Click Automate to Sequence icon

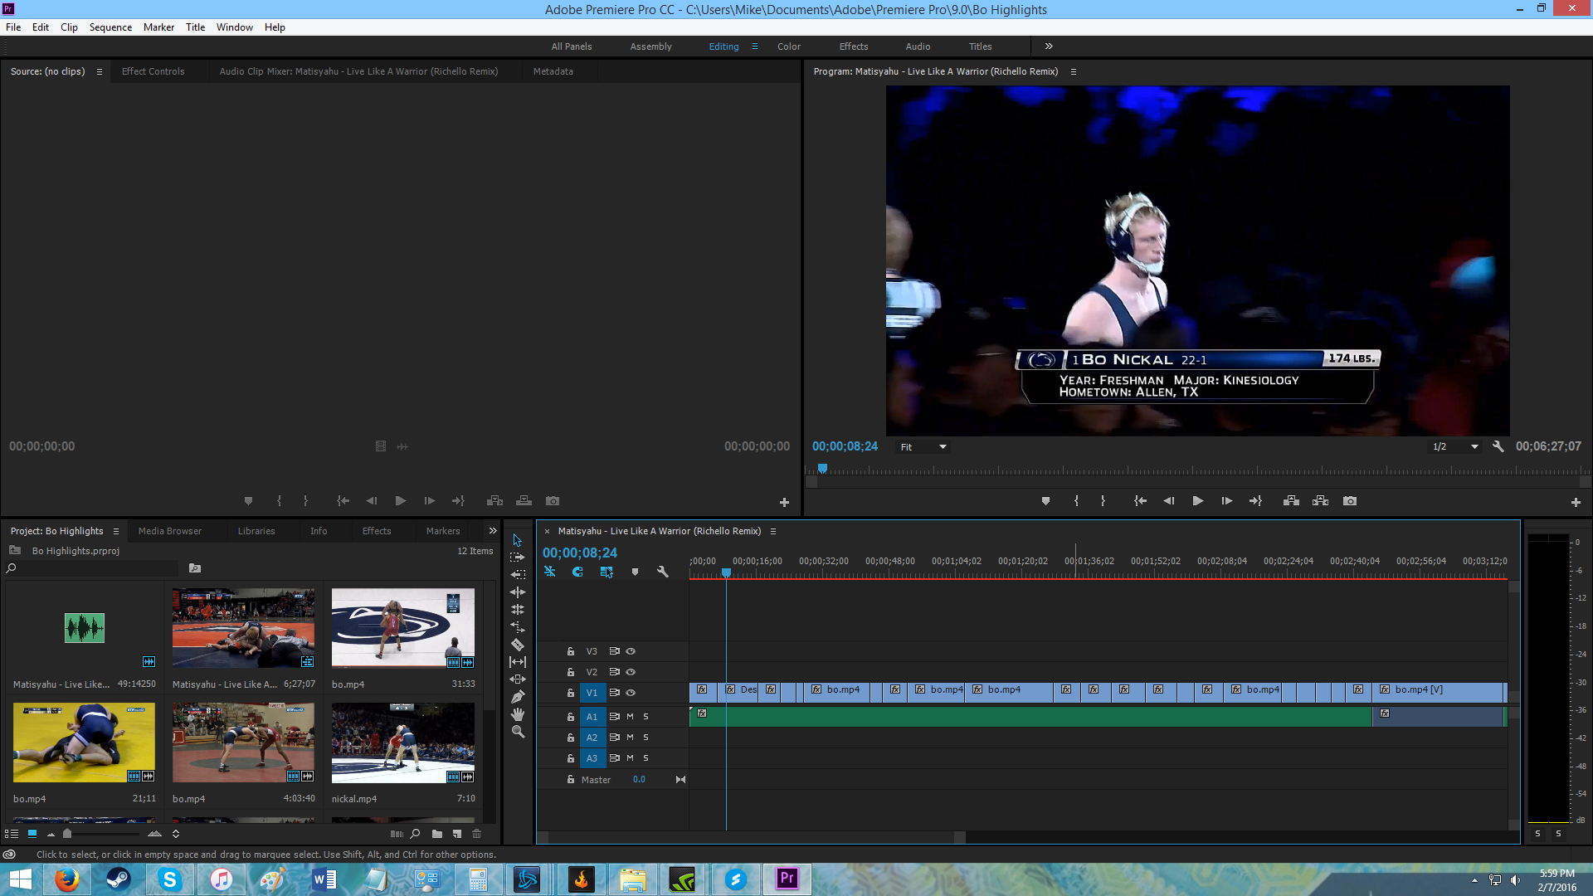pyautogui.click(x=397, y=834)
